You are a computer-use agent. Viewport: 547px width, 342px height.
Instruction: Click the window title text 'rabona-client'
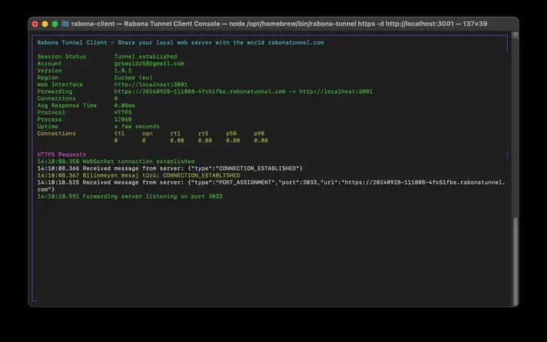(x=93, y=24)
